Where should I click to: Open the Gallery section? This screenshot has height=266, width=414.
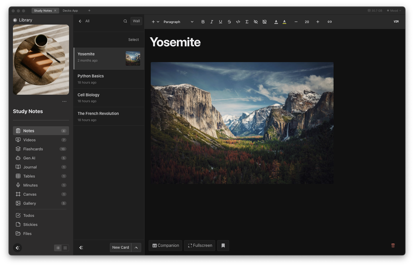29,203
